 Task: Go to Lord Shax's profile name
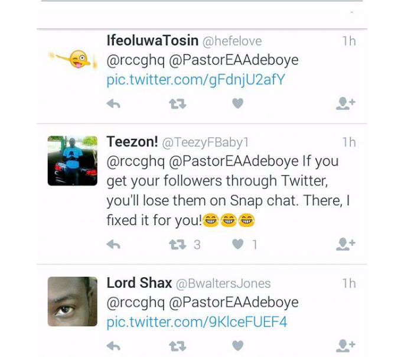pos(139,283)
